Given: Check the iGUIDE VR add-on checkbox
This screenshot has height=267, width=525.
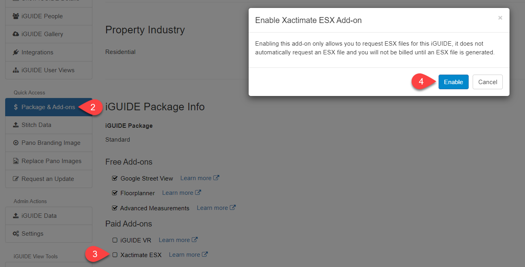Looking at the screenshot, I should tap(115, 240).
